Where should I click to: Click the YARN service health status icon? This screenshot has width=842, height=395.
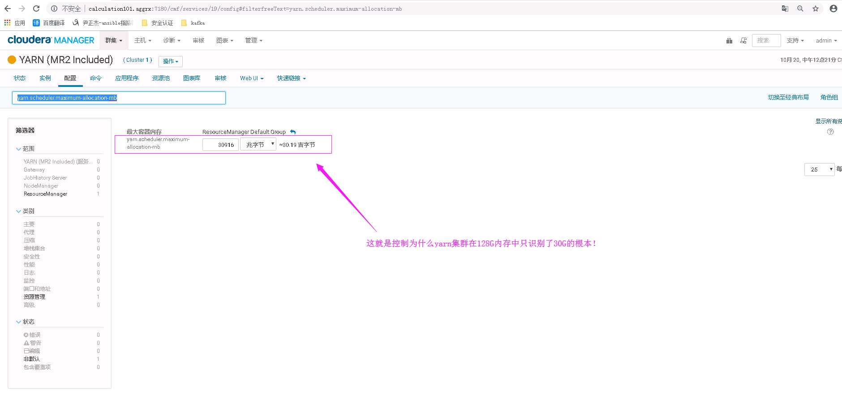pos(12,60)
